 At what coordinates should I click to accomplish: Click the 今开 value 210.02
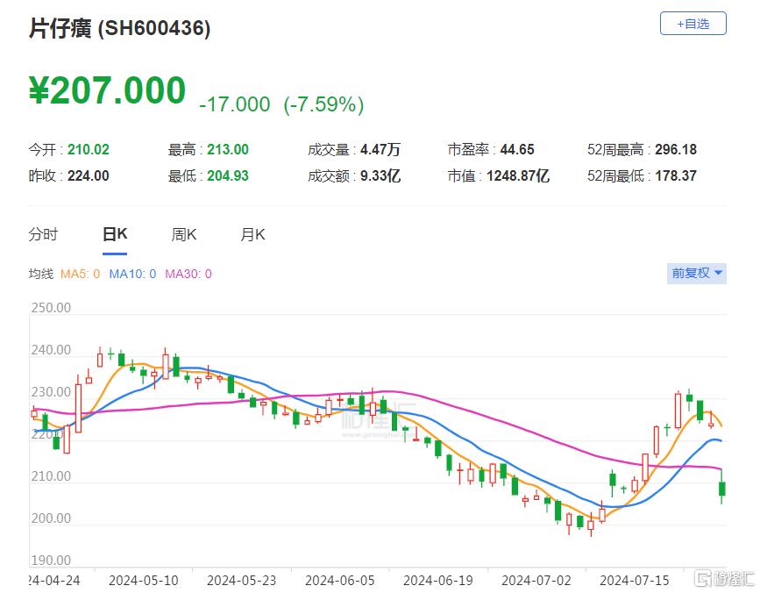click(89, 149)
